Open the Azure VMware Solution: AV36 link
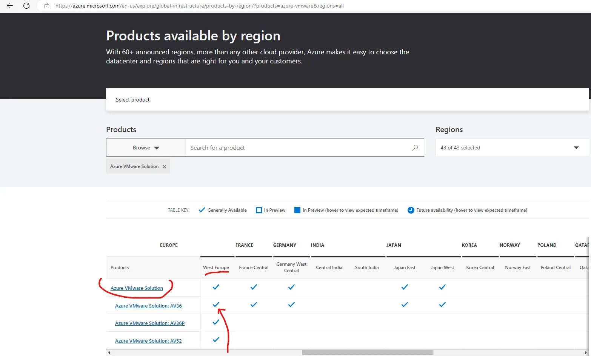Image resolution: width=591 pixels, height=360 pixels. click(148, 306)
